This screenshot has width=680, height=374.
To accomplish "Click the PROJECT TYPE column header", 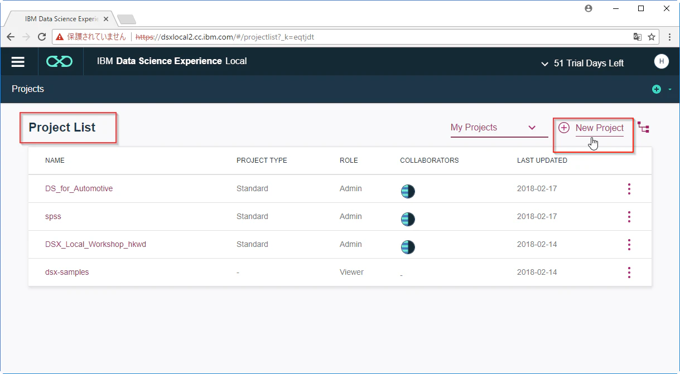I will [x=262, y=161].
